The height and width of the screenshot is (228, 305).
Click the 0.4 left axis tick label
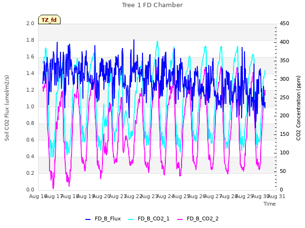click(x=30, y=157)
